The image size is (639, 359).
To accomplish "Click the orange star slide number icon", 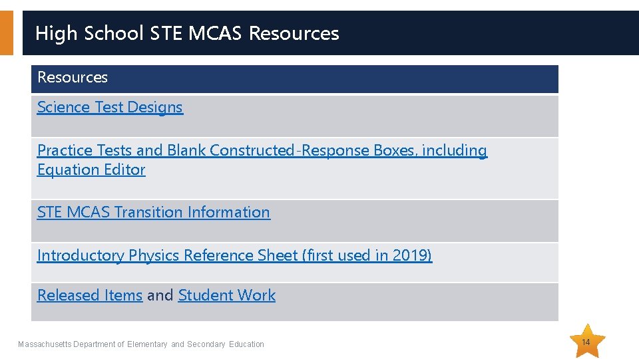I will pyautogui.click(x=587, y=341).
